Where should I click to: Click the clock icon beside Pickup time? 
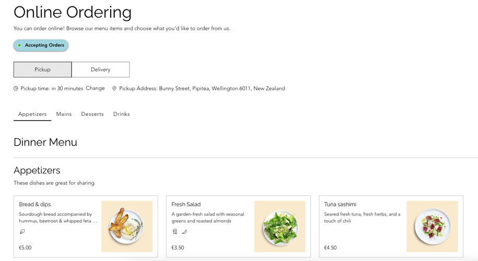[x=16, y=88]
